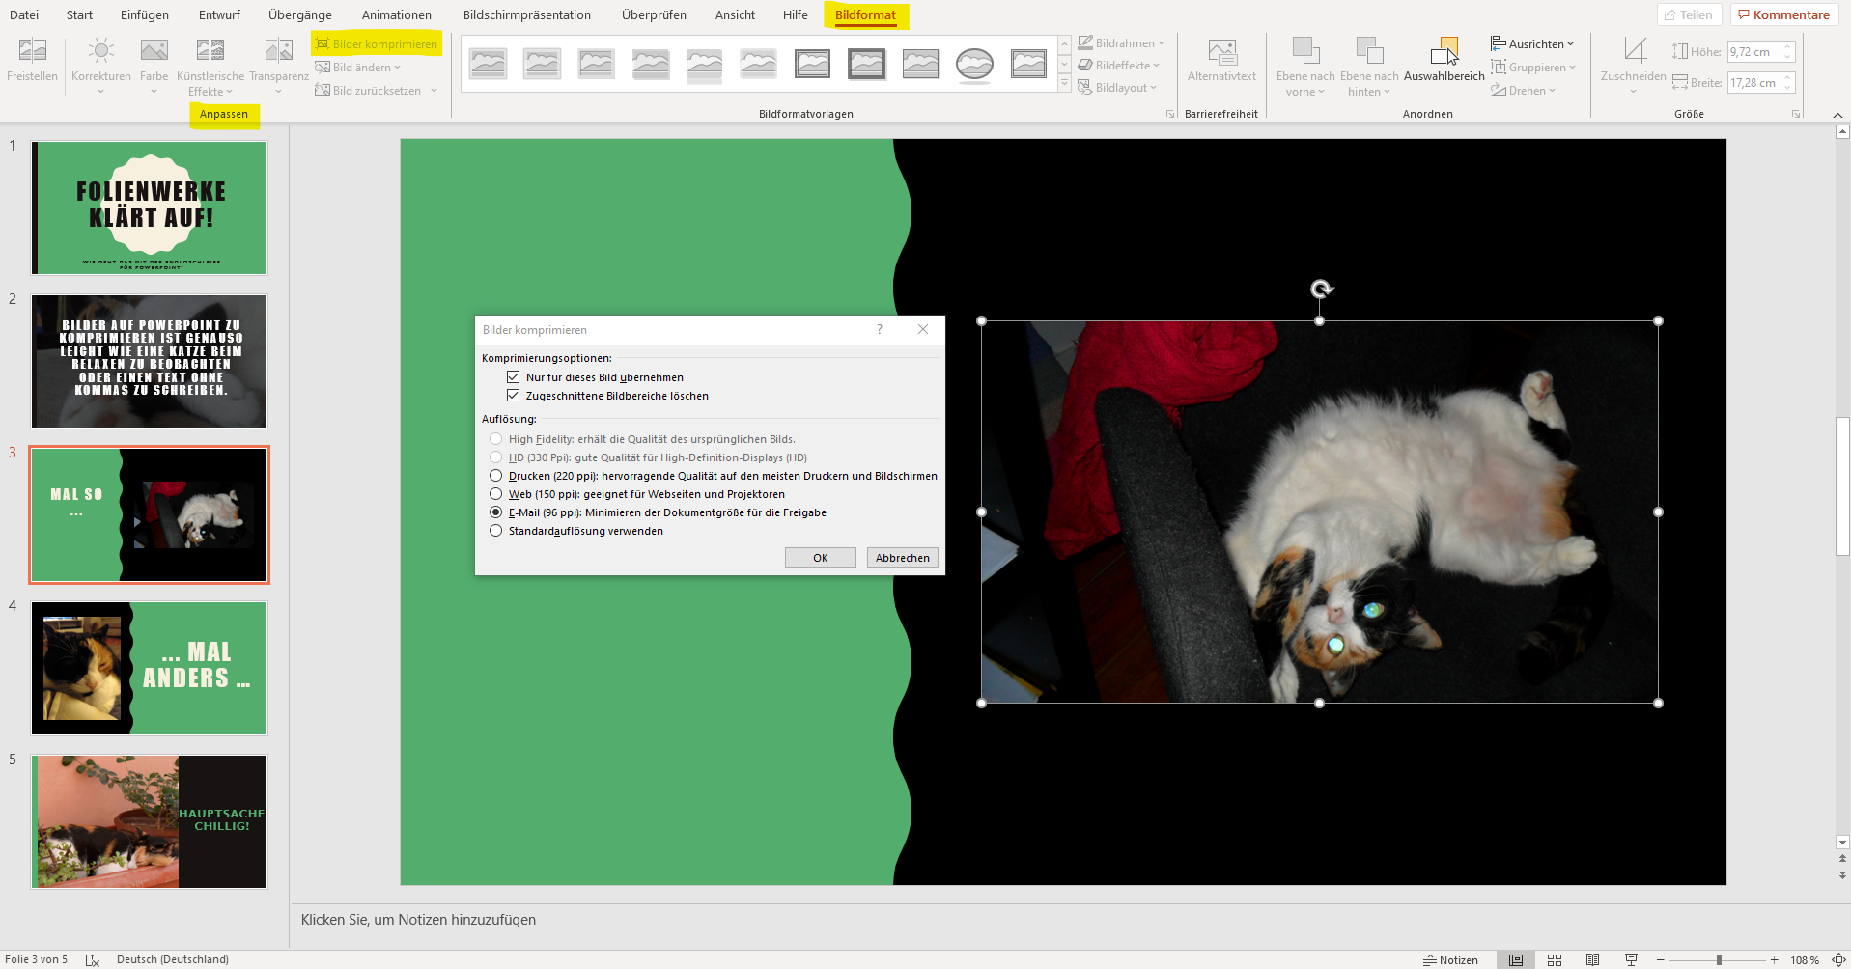Click the rotation handle above picture
This screenshot has width=1851, height=969.
(1321, 289)
